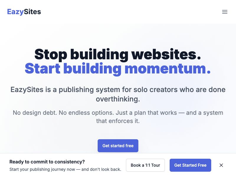Click the "Ready to commit to consistency?" title
The width and height of the screenshot is (236, 177).
[x=47, y=162]
